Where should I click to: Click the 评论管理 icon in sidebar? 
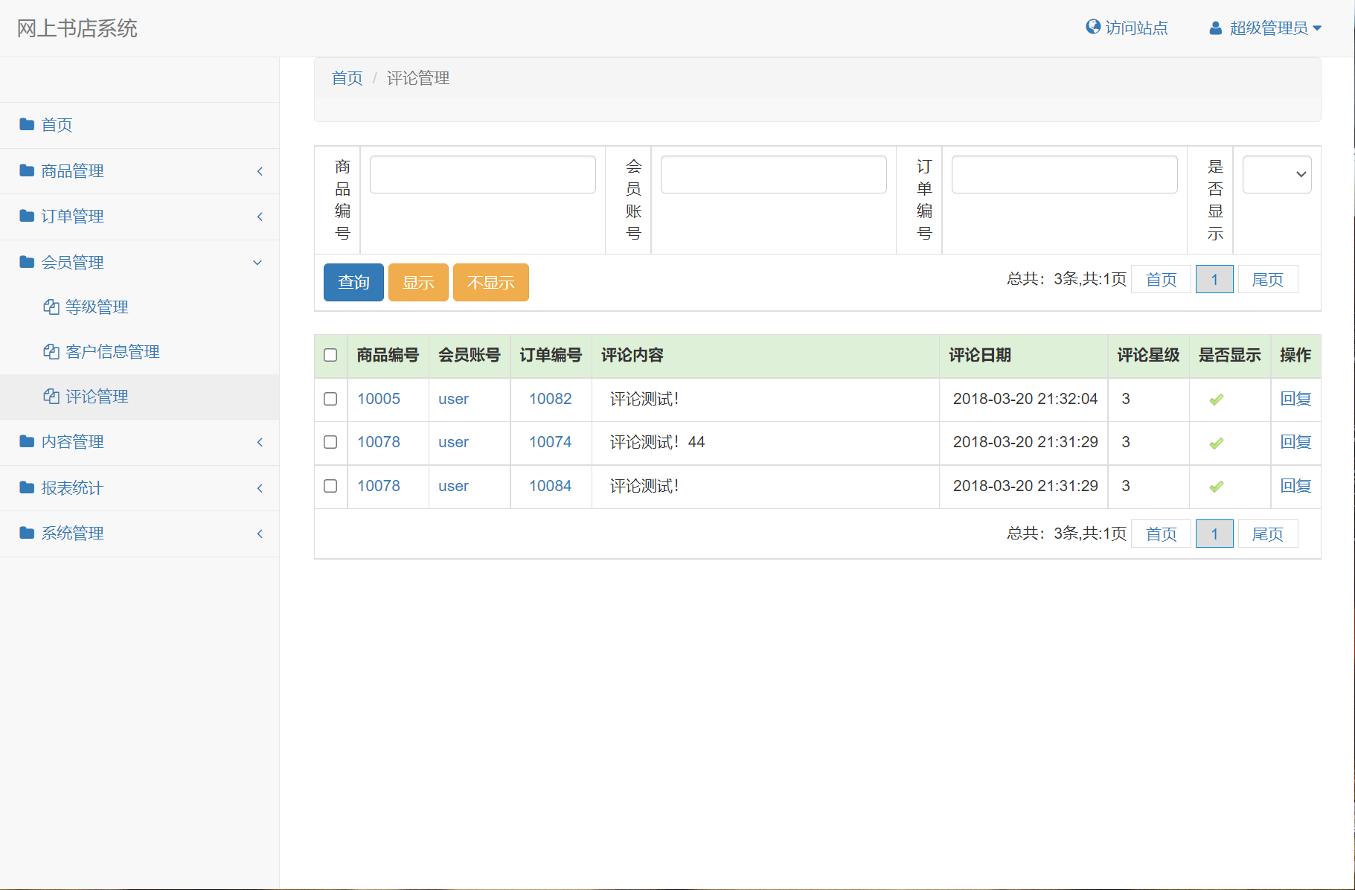[x=51, y=396]
